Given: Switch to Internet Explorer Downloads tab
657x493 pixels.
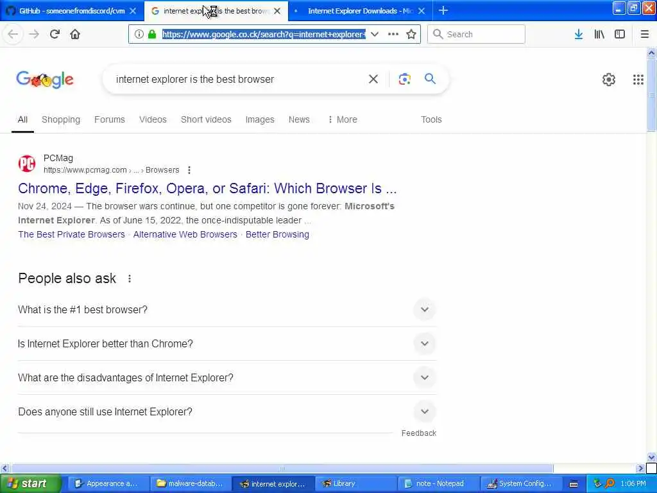Looking at the screenshot, I should pyautogui.click(x=361, y=11).
